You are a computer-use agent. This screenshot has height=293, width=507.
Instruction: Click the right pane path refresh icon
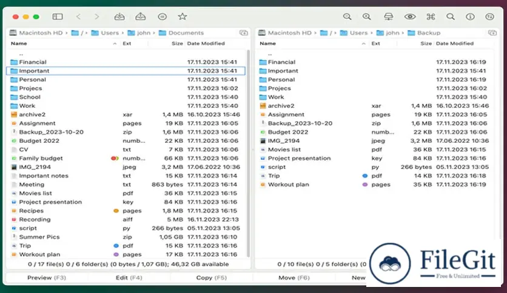[492, 33]
